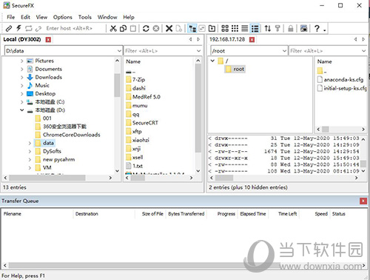Click the Reconnect icon in toolbar
Screen dimensions: 370x280
(x=29, y=28)
